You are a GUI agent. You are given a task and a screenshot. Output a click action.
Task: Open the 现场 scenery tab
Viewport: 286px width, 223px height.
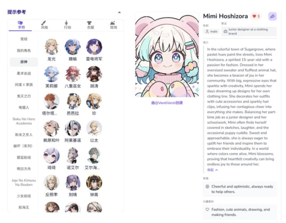[x=113, y=25]
